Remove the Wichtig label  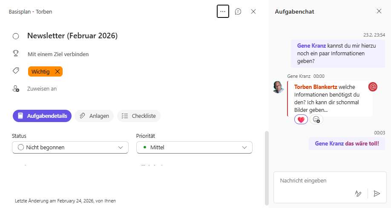click(x=57, y=71)
